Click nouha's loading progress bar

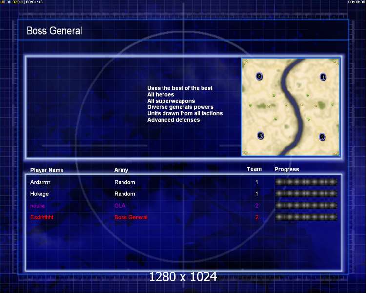click(x=306, y=206)
